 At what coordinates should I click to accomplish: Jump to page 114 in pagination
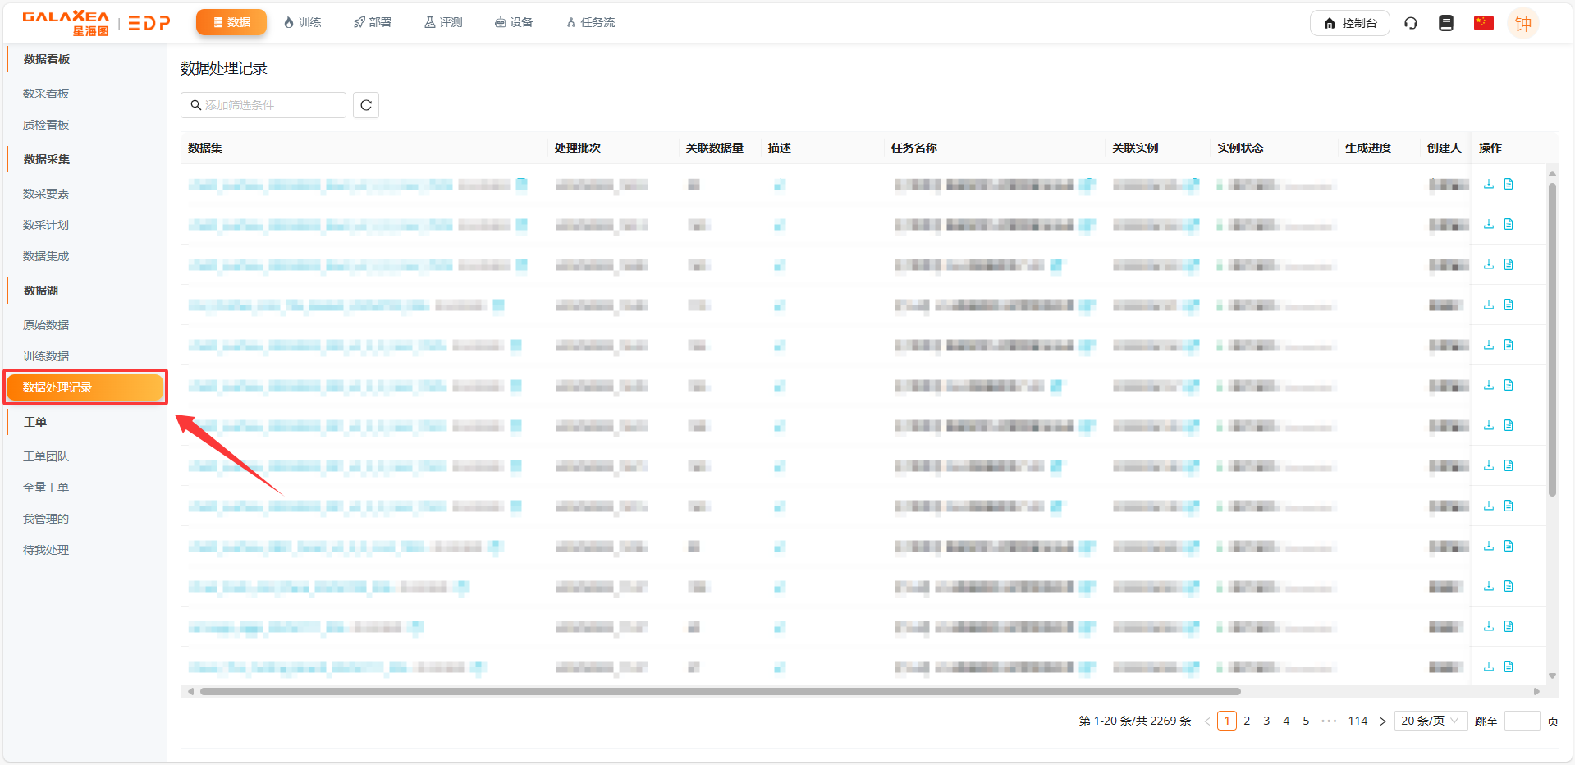point(1358,721)
